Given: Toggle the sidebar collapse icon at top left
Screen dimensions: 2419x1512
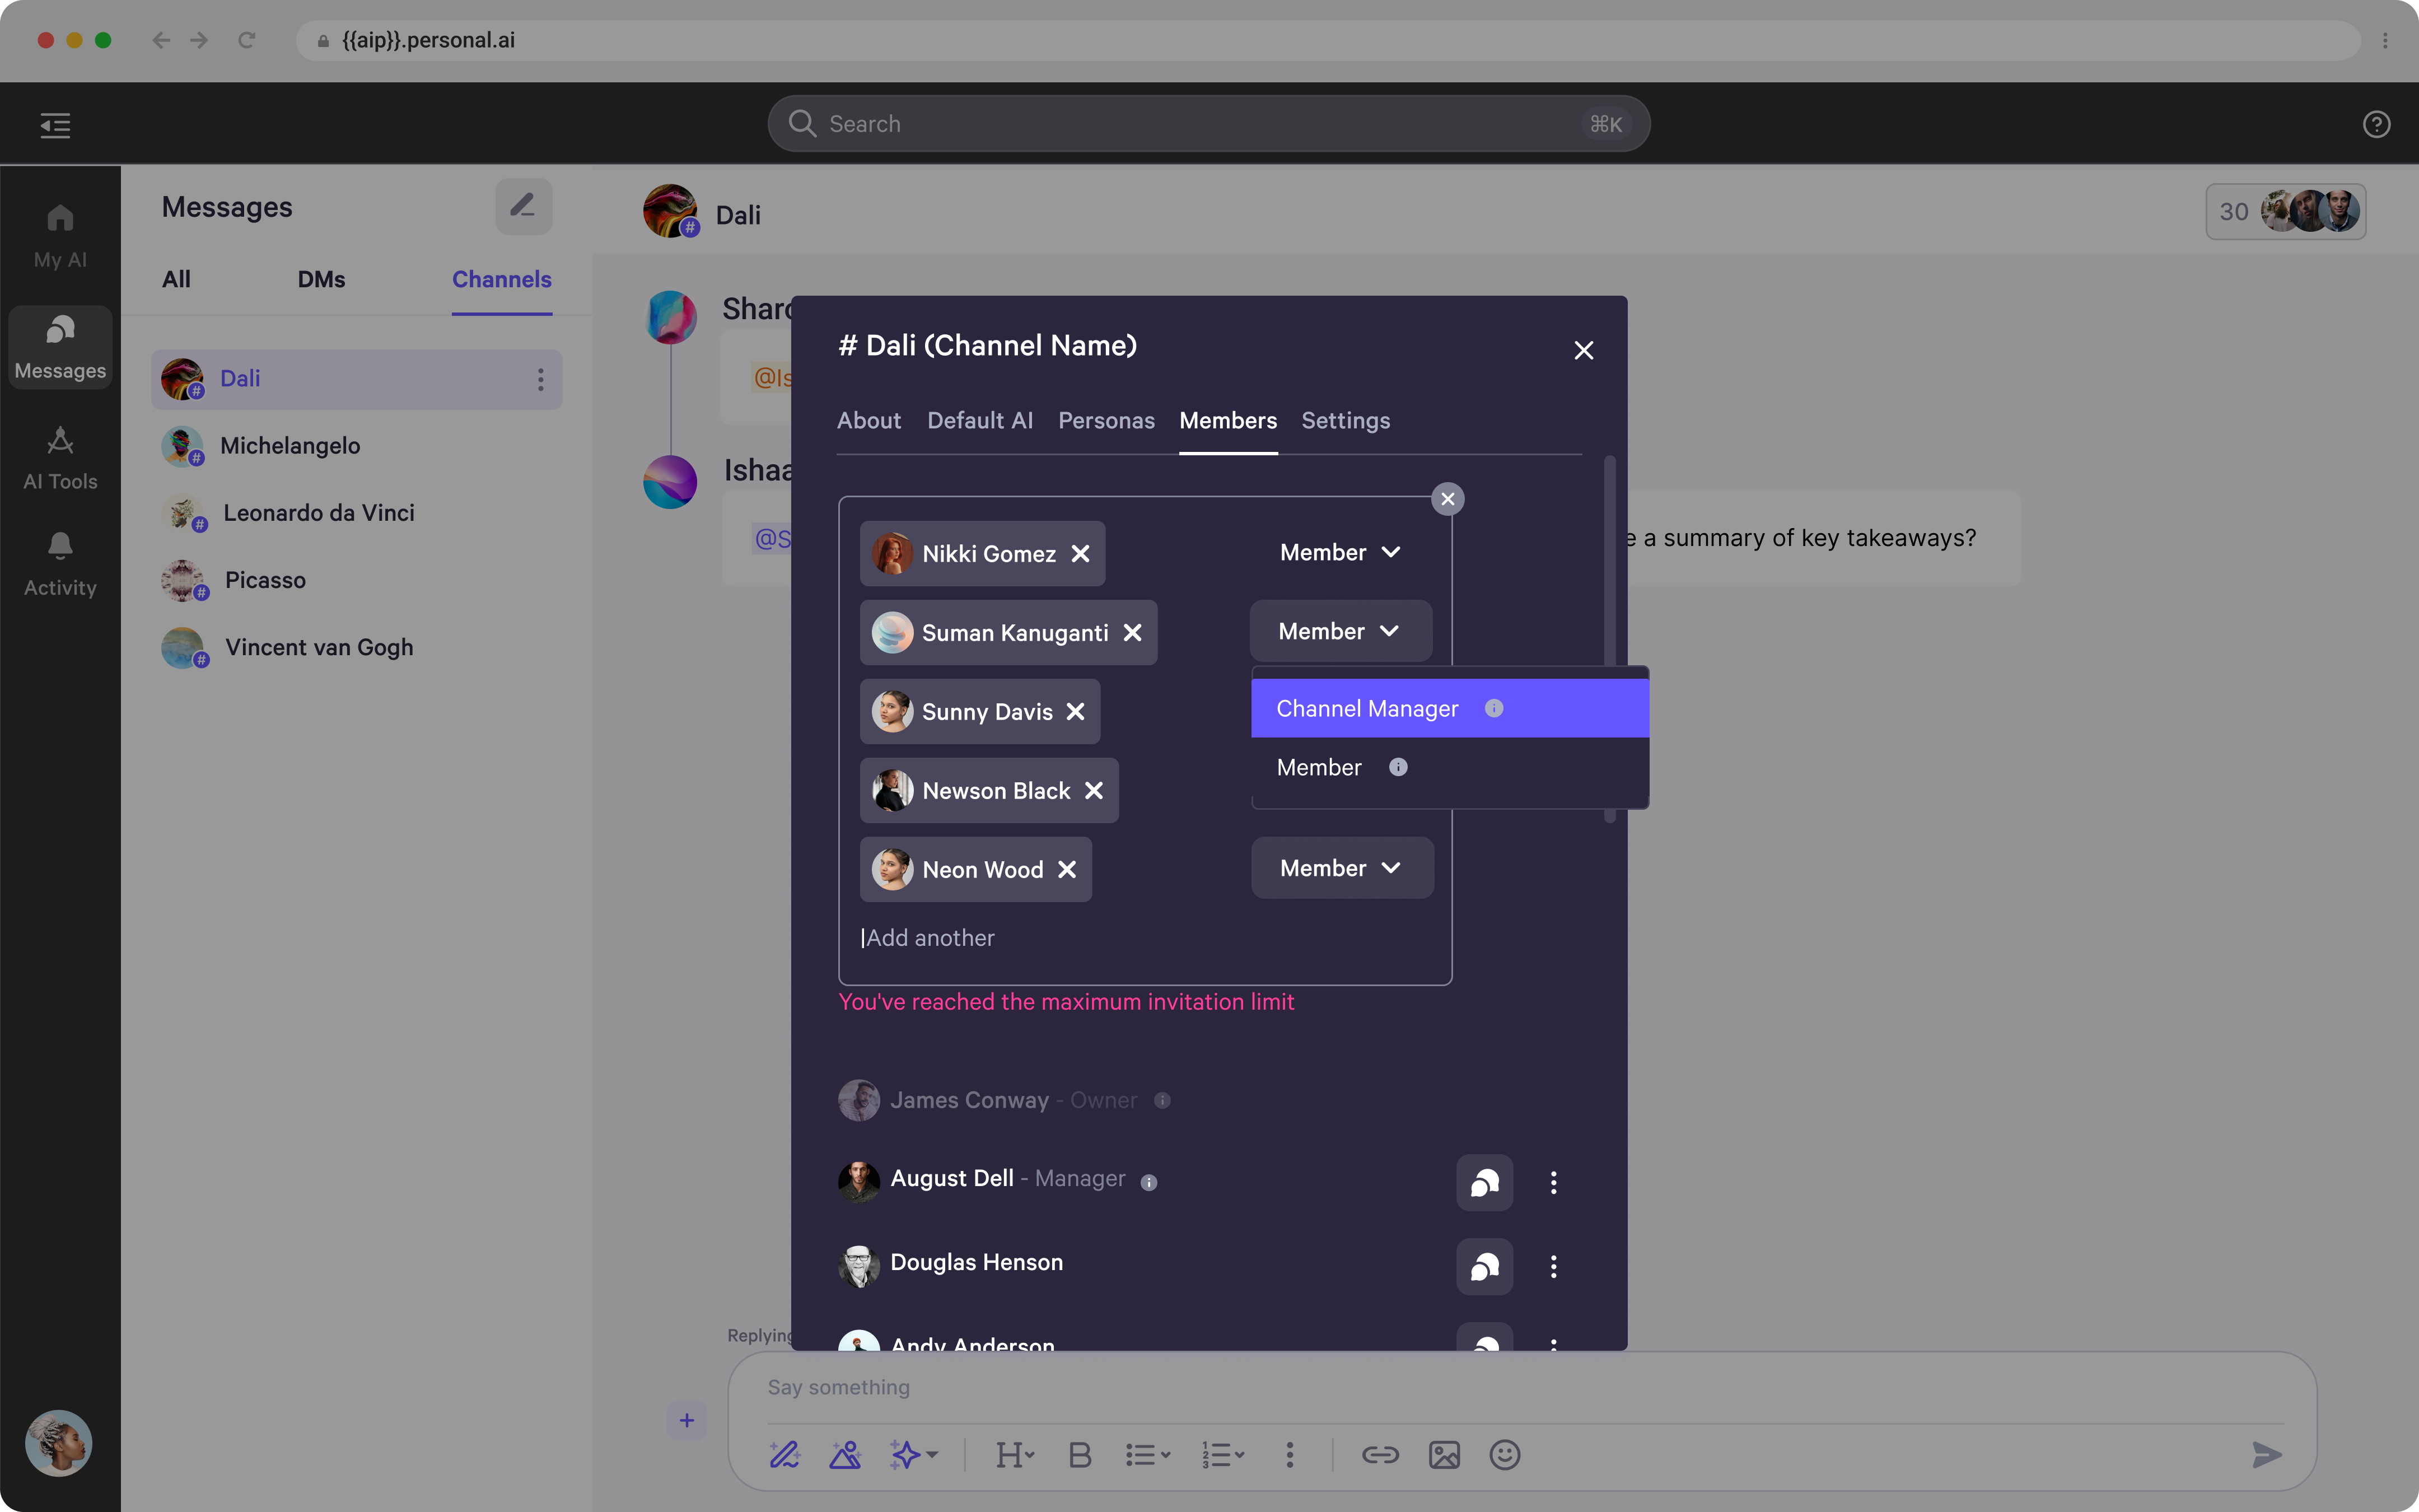Looking at the screenshot, I should [55, 125].
